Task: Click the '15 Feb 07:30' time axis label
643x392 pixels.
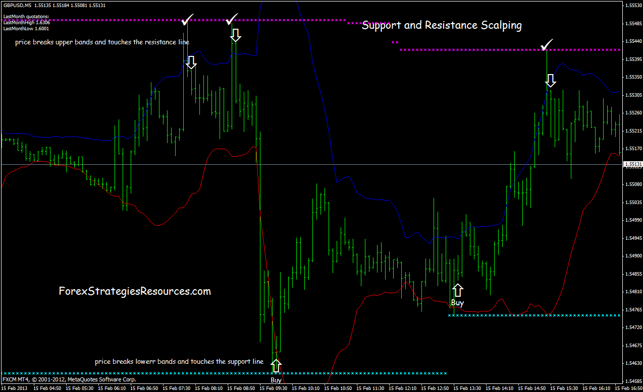Action: [x=176, y=388]
